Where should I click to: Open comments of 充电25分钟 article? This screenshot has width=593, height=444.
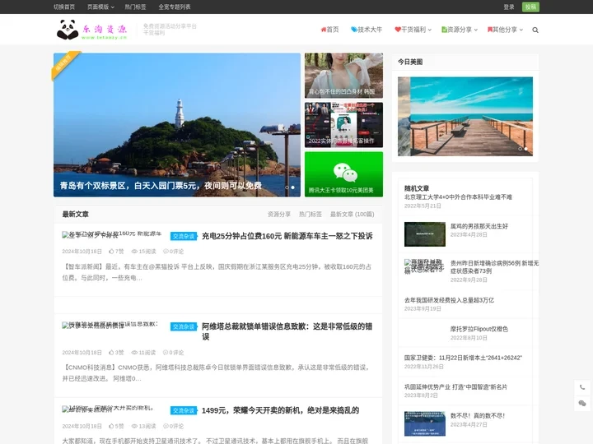pyautogui.click(x=173, y=252)
